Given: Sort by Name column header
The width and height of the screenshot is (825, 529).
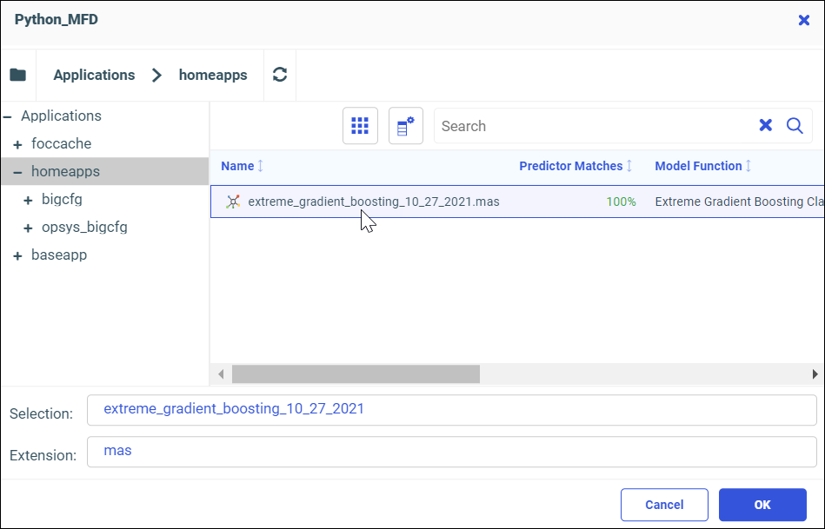Looking at the screenshot, I should (x=238, y=166).
